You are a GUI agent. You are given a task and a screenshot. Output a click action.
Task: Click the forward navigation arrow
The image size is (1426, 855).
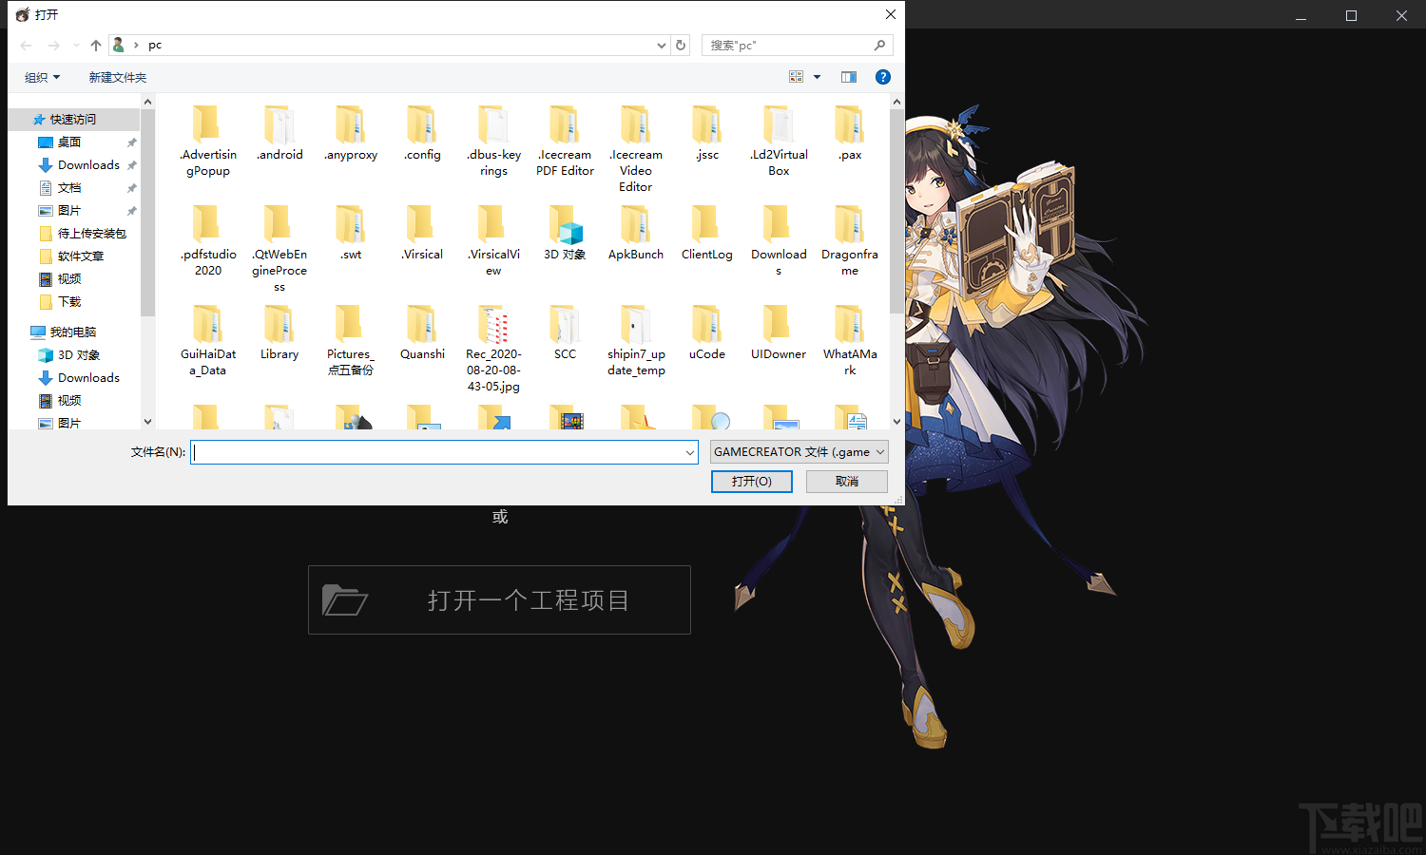click(x=53, y=45)
